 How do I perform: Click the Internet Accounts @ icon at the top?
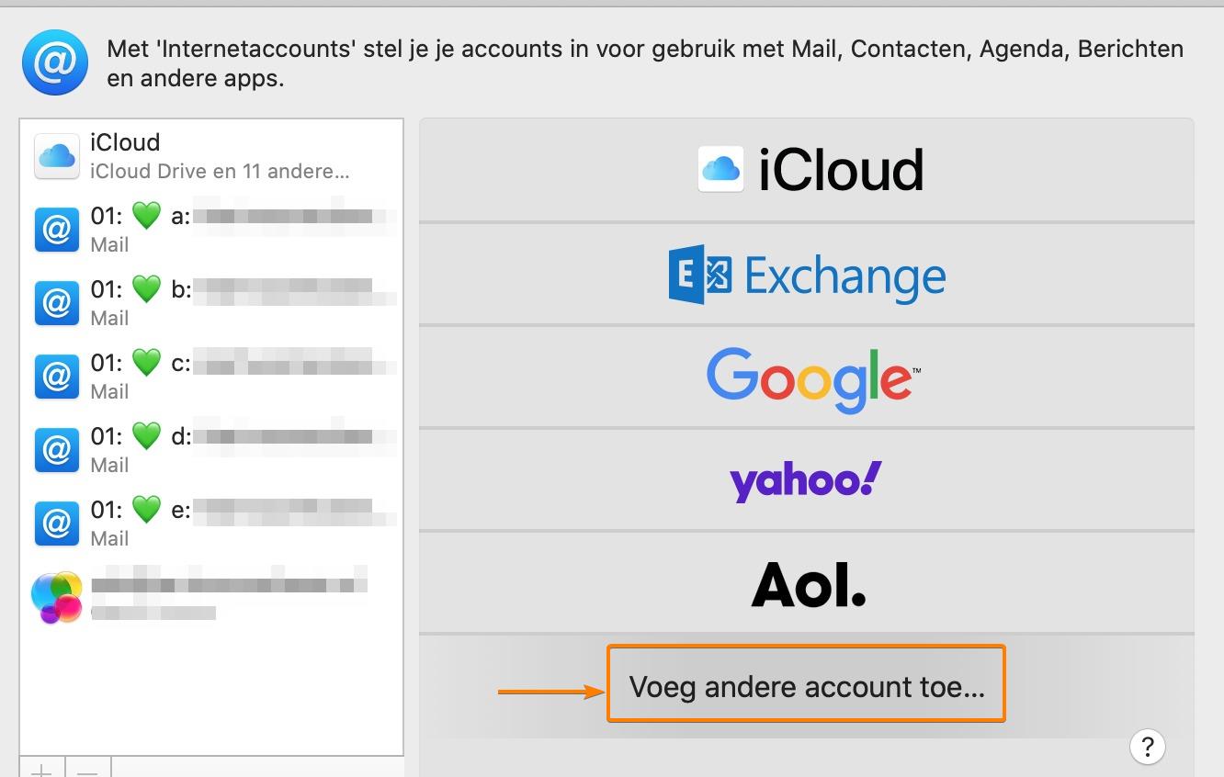[55, 62]
